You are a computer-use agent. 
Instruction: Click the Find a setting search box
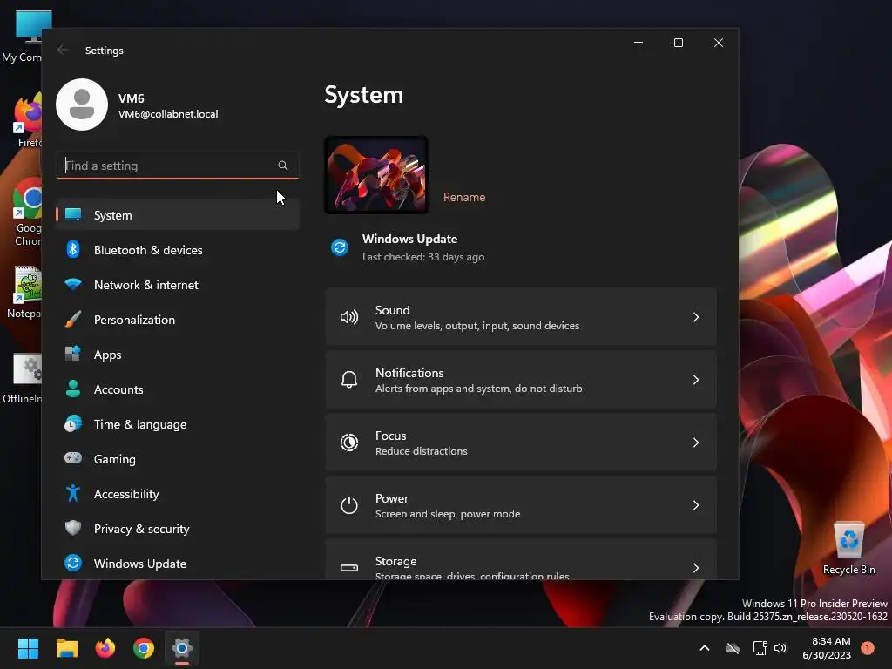tap(178, 166)
